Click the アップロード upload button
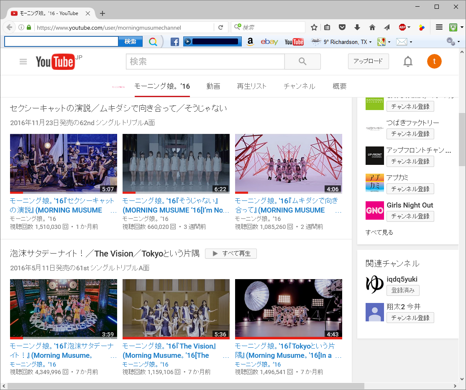This screenshot has height=390, width=466. tap(368, 61)
